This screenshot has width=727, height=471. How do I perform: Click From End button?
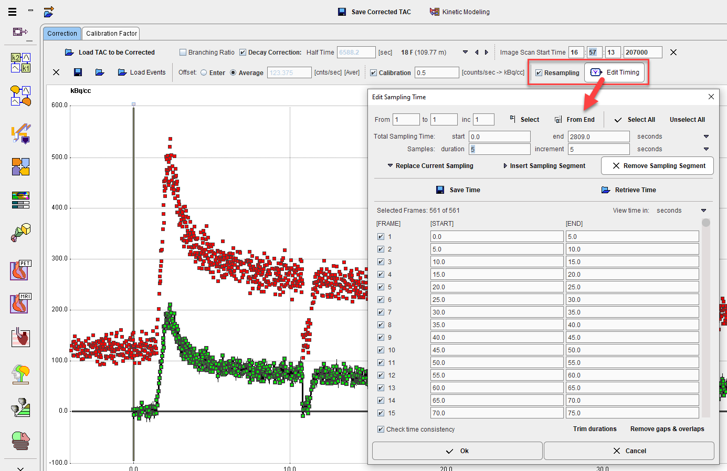575,120
